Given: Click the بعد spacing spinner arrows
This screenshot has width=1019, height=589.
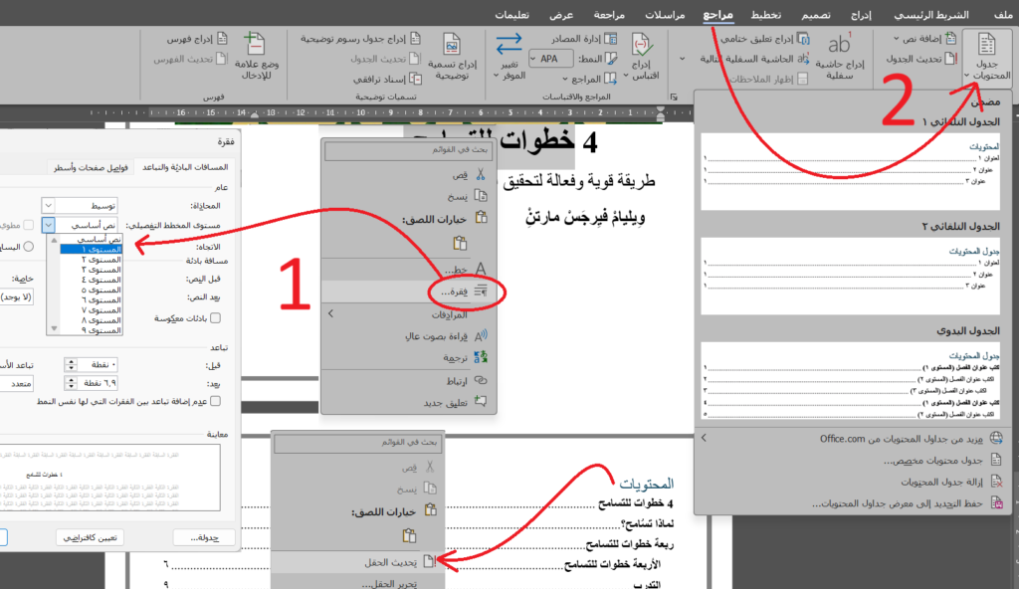Looking at the screenshot, I should 71,382.
